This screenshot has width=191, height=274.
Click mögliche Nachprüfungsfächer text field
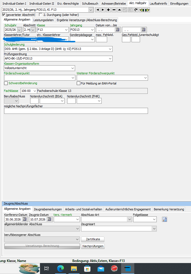[76, 111]
